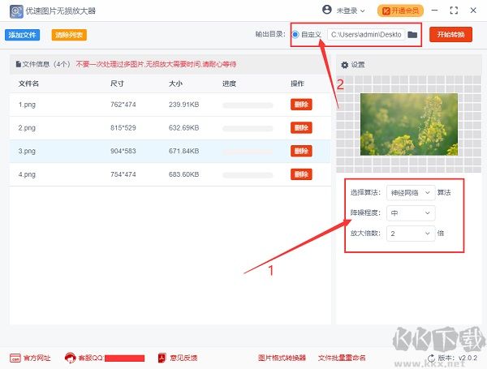The width and height of the screenshot is (487, 369).
Task: Click the version refresh icon
Action: pyautogui.click(x=432, y=358)
